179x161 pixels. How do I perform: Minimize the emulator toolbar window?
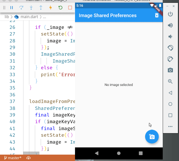click(x=167, y=6)
